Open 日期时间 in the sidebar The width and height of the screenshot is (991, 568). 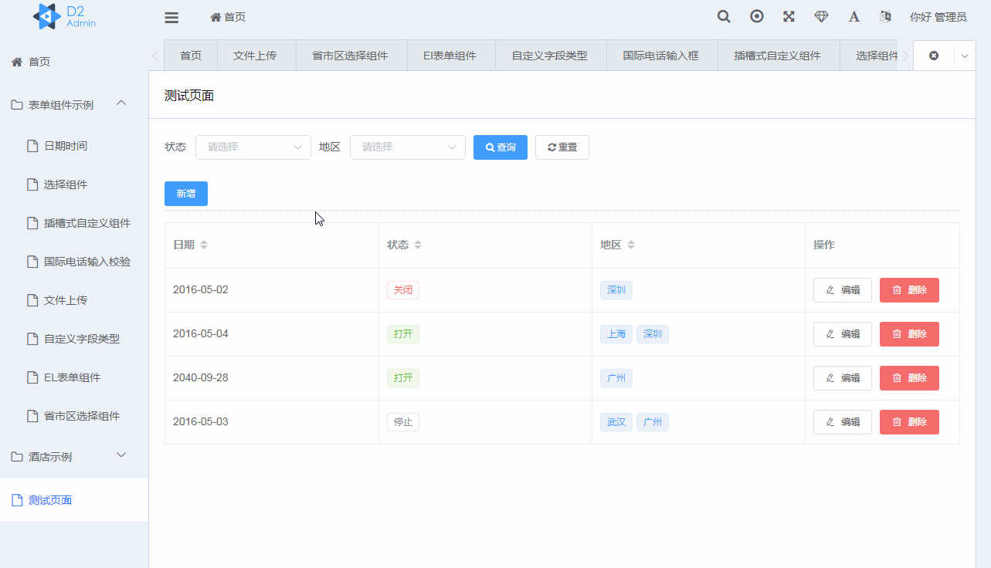[74, 146]
